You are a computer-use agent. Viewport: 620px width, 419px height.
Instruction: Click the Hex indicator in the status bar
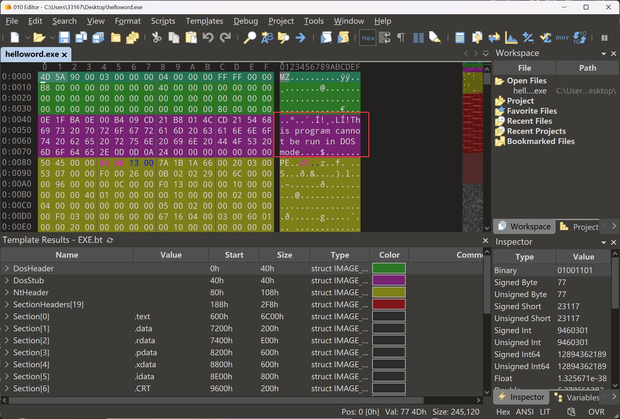coord(503,412)
